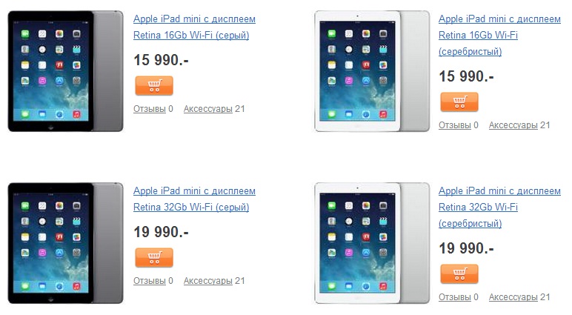Open Отзывы for silver 16Gb iPad mini
This screenshot has height=315, width=572.
click(x=455, y=125)
